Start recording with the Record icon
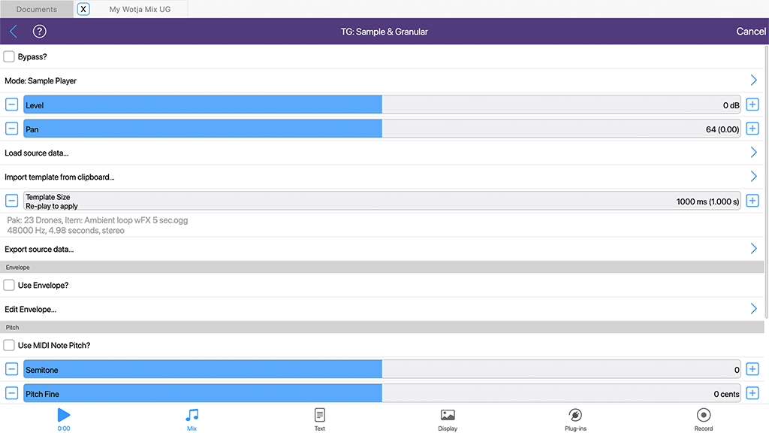 (704, 416)
